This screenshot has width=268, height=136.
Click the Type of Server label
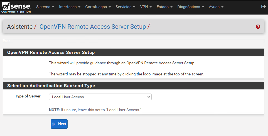(28, 96)
